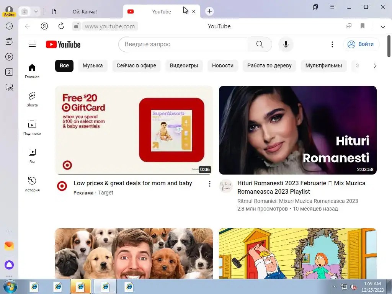Click the Target channel avatar
392x294 pixels.
click(x=62, y=186)
